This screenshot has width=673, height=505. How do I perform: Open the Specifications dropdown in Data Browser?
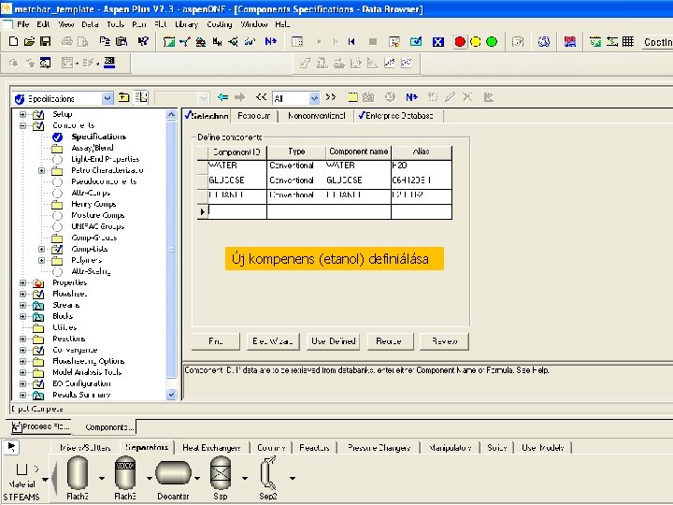coord(107,98)
